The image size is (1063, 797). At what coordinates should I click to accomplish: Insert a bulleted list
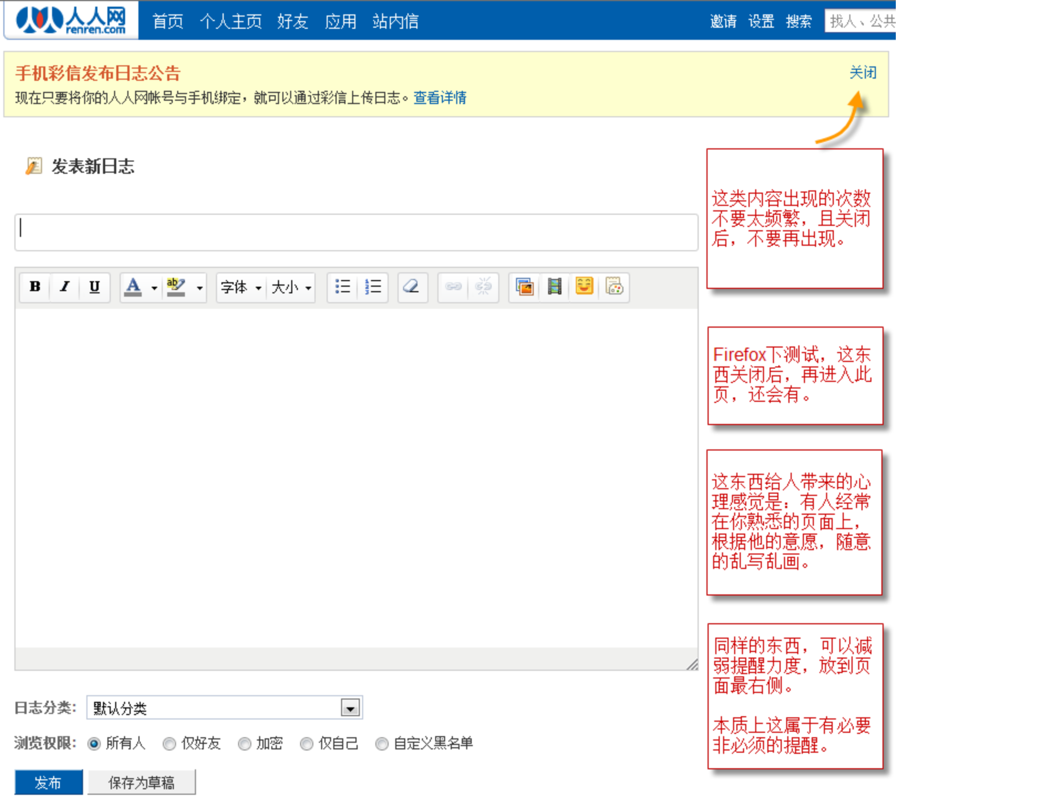tap(343, 287)
